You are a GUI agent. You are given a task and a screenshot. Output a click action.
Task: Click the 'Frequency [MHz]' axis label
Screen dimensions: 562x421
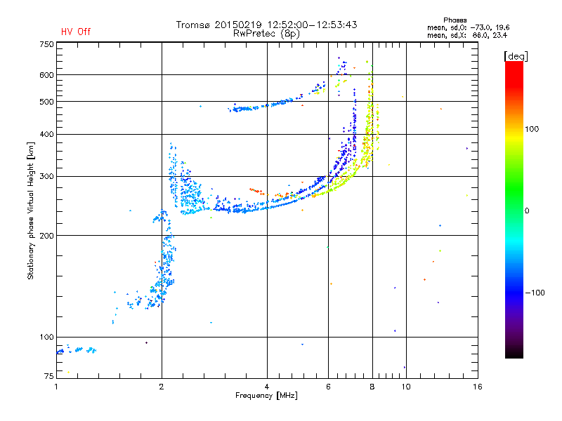266,396
